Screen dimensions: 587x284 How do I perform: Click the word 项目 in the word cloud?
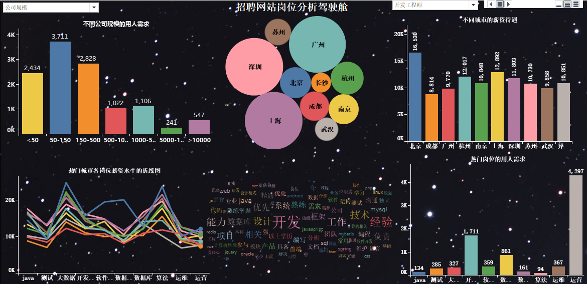point(225,236)
